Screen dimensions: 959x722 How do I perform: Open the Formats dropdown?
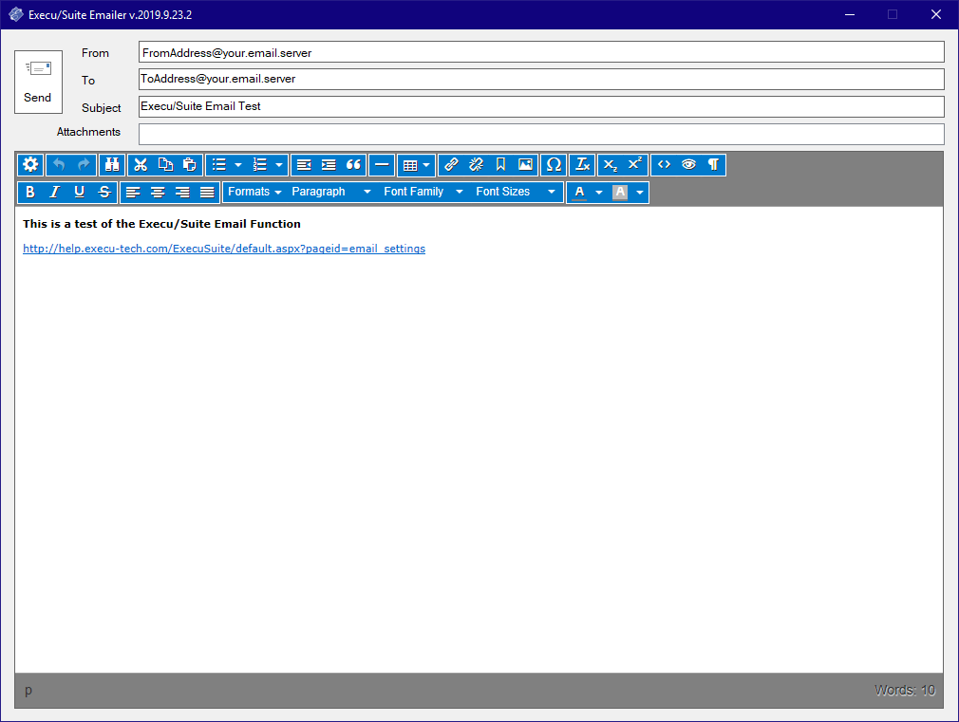tap(254, 192)
